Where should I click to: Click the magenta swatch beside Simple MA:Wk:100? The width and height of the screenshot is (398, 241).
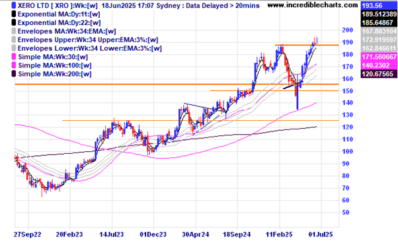[x=14, y=65]
